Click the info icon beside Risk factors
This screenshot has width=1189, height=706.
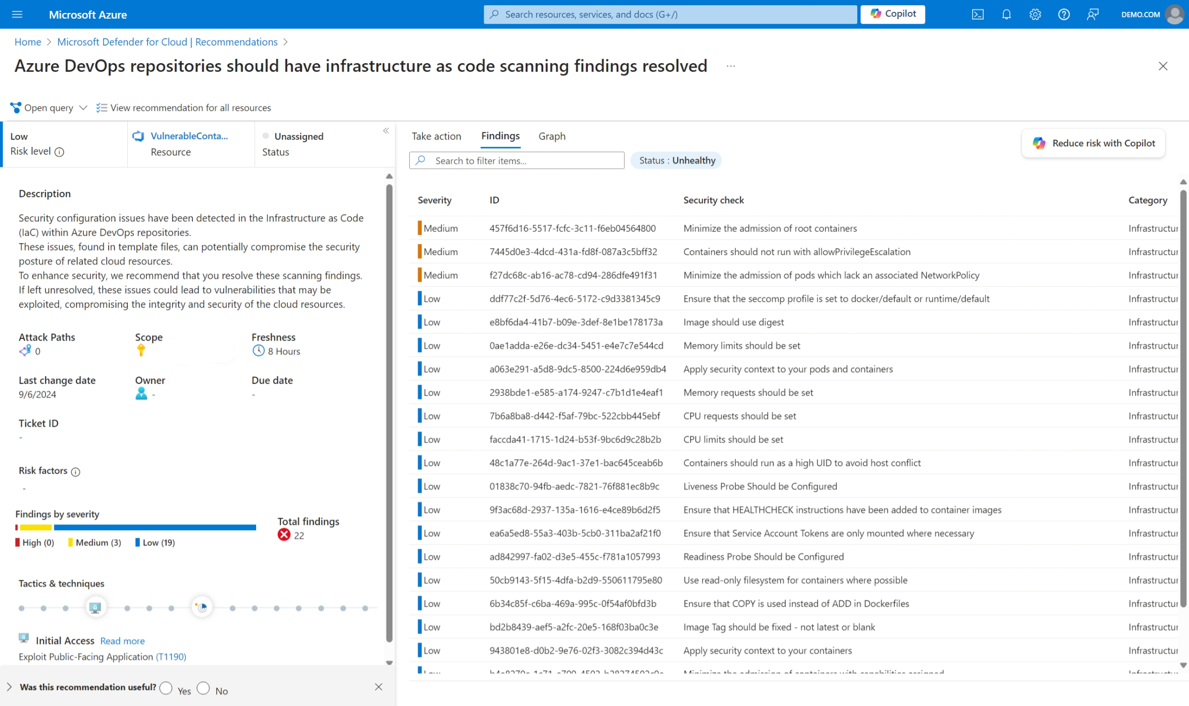[76, 472]
